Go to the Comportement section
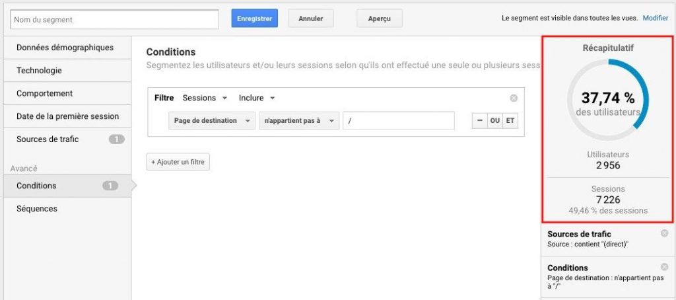676x300 pixels. click(45, 94)
